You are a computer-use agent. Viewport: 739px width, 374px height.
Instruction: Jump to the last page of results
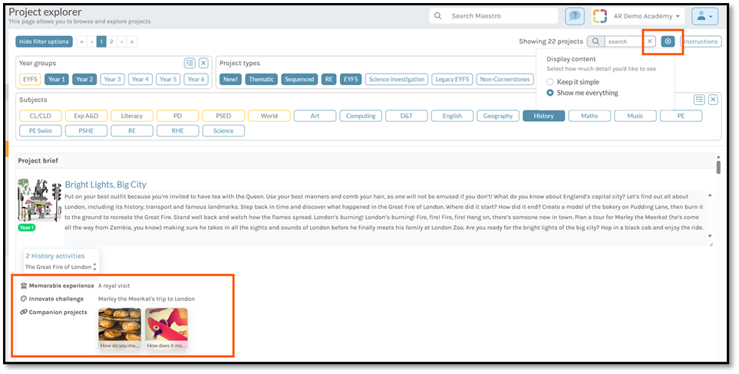132,41
